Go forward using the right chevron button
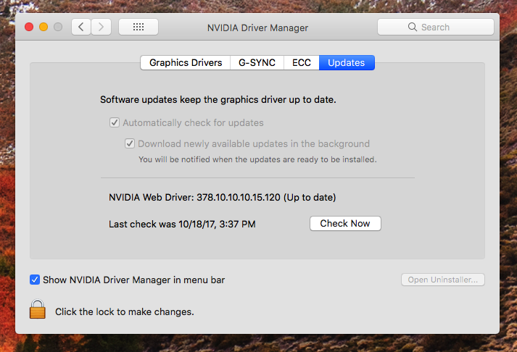517x352 pixels. pyautogui.click(x=101, y=27)
